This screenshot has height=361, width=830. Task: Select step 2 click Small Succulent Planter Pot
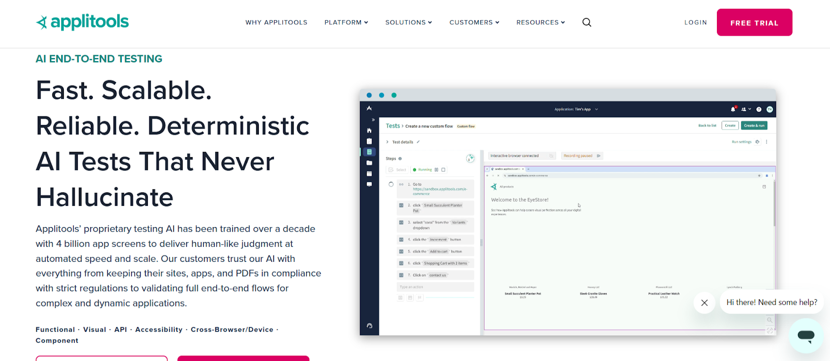click(x=435, y=208)
